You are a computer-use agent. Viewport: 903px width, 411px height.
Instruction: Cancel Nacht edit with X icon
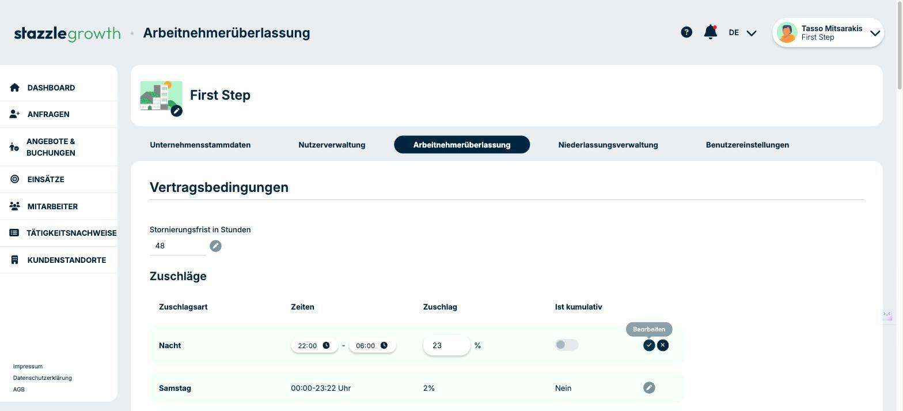[x=663, y=345]
